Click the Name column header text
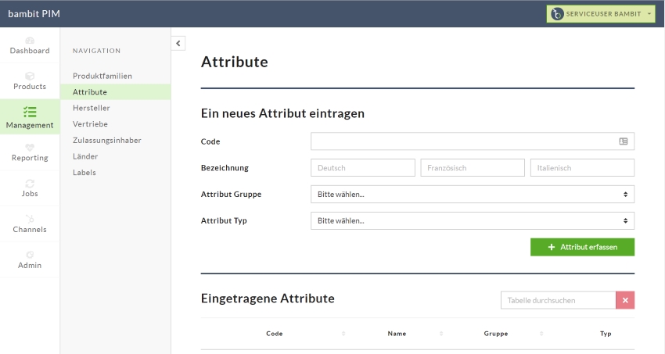This screenshot has height=354, width=665. pyautogui.click(x=397, y=334)
